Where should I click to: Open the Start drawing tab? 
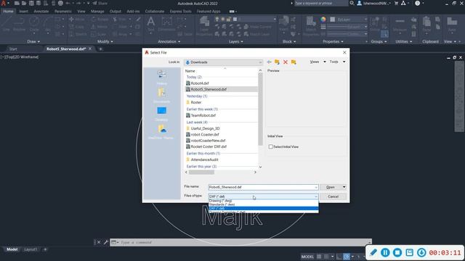tap(13, 49)
